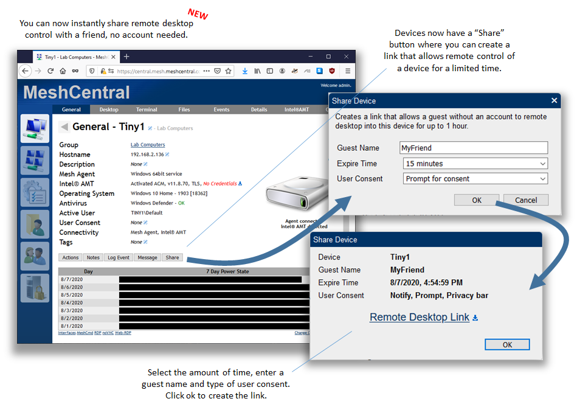Switch to the General tab
The height and width of the screenshot is (407, 577).
click(71, 110)
